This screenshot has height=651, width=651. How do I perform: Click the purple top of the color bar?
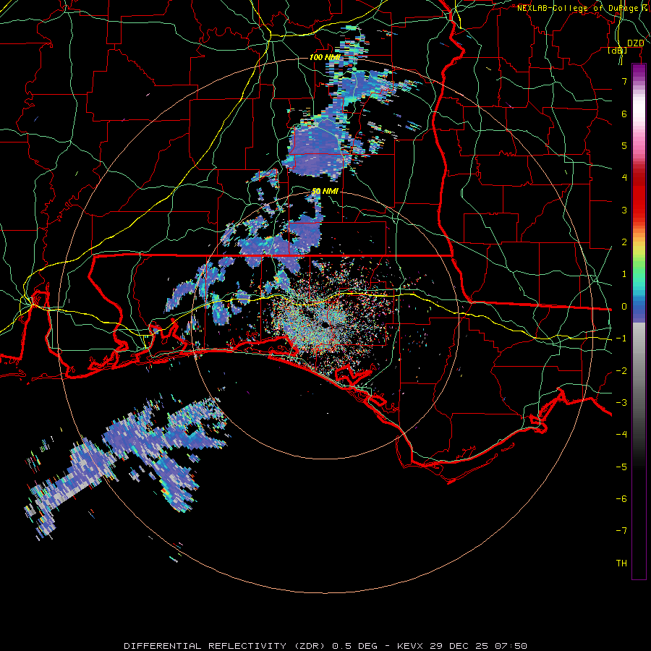coord(639,71)
